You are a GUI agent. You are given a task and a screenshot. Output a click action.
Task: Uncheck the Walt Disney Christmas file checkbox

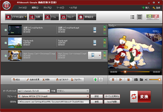(x=6, y=56)
